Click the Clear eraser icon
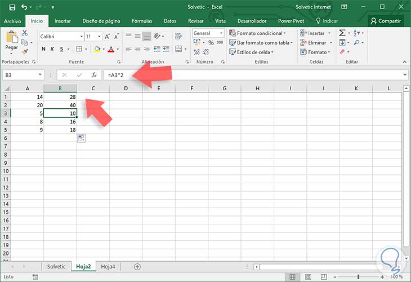411x282 pixels. (342, 52)
